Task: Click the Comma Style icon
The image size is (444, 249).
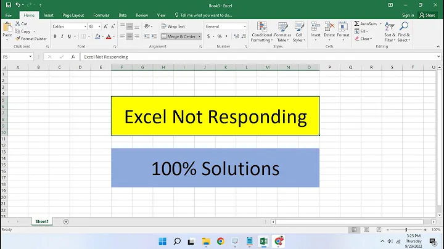Action: click(x=226, y=36)
